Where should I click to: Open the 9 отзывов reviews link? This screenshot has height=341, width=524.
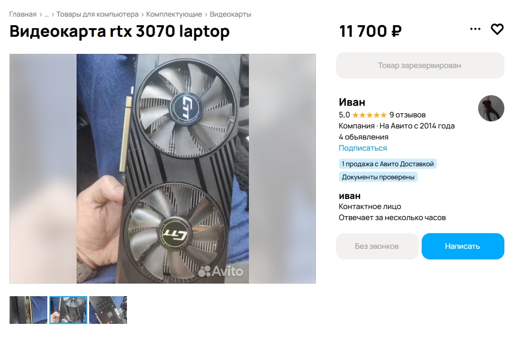point(408,115)
